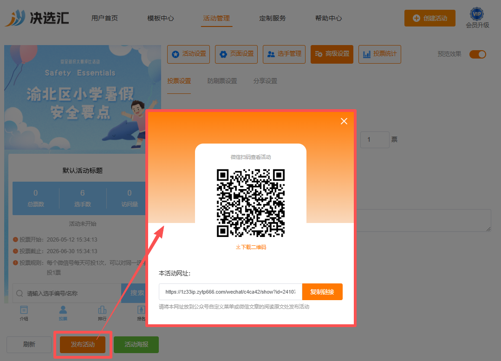Switch to the 分享设置 sub-tab
Screen dimensions: 501x361
pos(265,81)
